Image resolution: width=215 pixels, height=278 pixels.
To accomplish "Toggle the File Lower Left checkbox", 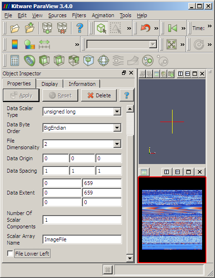I will [x=10, y=254].
